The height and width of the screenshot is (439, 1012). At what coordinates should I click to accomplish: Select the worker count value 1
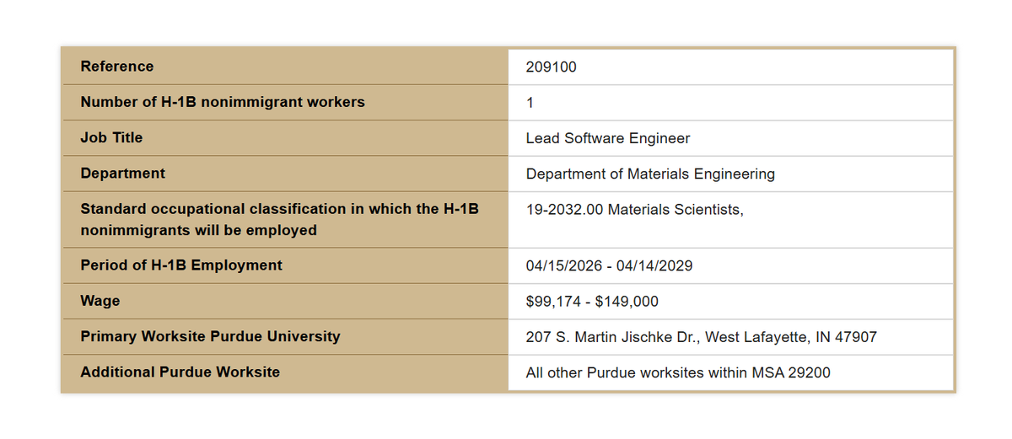pos(530,103)
